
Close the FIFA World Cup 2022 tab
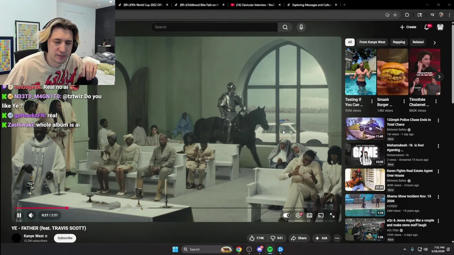[x=167, y=5]
